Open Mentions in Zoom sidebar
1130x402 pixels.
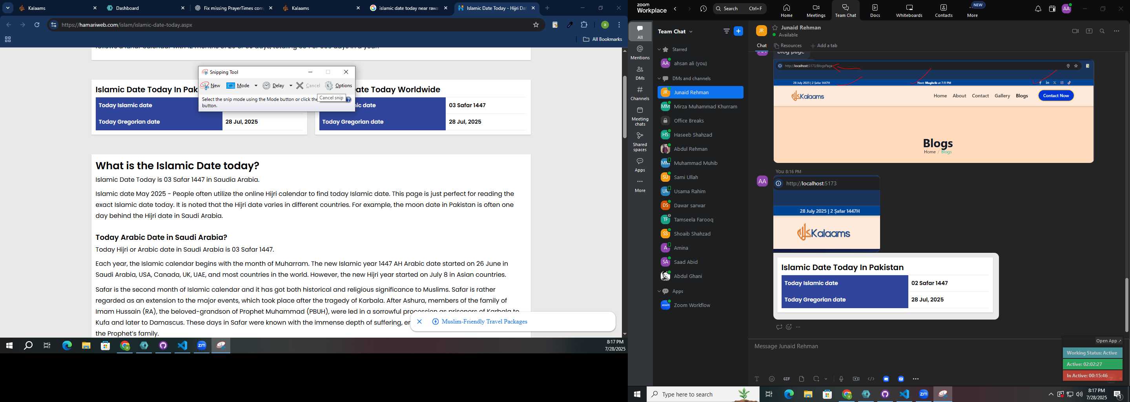pyautogui.click(x=640, y=53)
